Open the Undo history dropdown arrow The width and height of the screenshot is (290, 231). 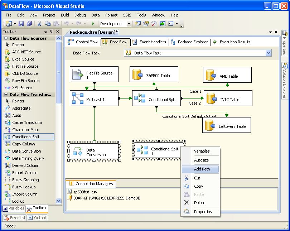tap(72, 24)
